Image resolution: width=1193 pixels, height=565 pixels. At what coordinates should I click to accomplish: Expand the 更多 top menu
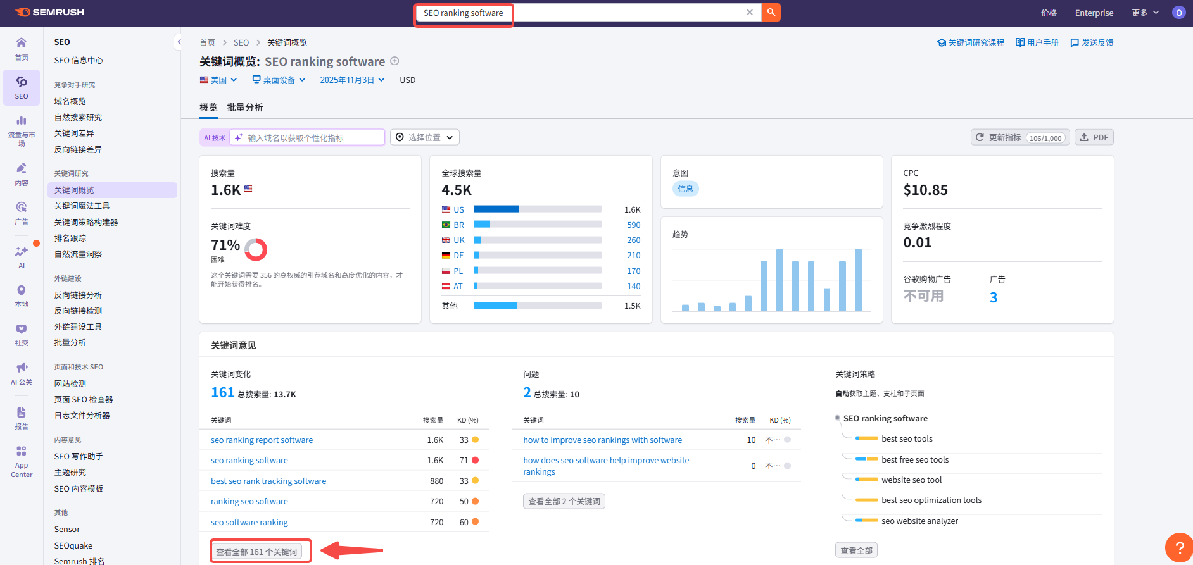pos(1146,13)
